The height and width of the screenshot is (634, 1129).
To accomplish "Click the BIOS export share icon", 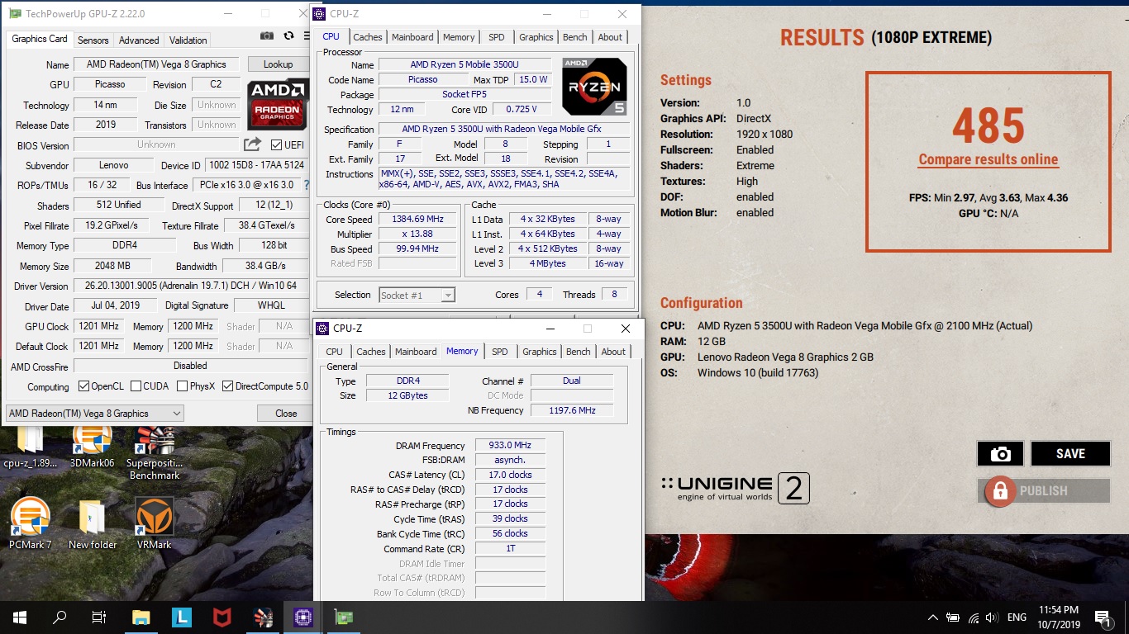I will (x=252, y=144).
